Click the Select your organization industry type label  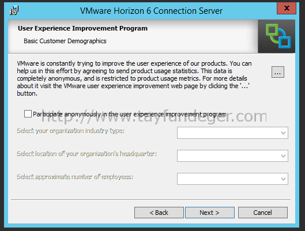(x=70, y=131)
